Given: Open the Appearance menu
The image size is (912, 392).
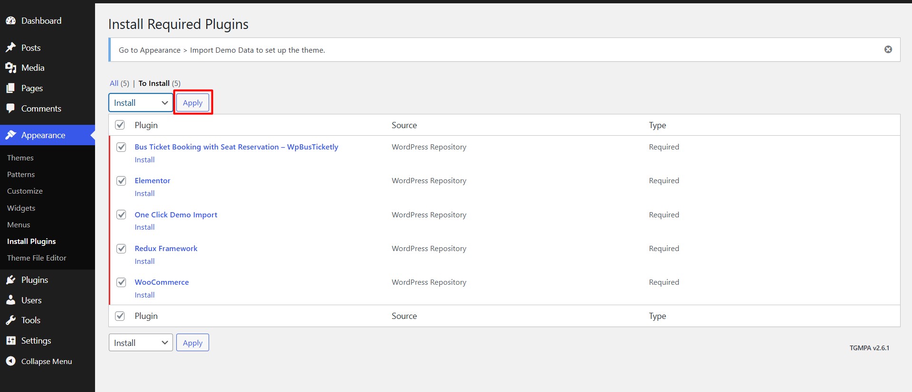Looking at the screenshot, I should click(x=43, y=135).
